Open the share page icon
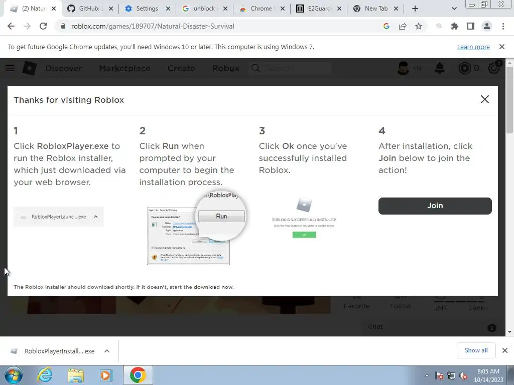Image resolution: width=514 pixels, height=385 pixels. point(403,26)
